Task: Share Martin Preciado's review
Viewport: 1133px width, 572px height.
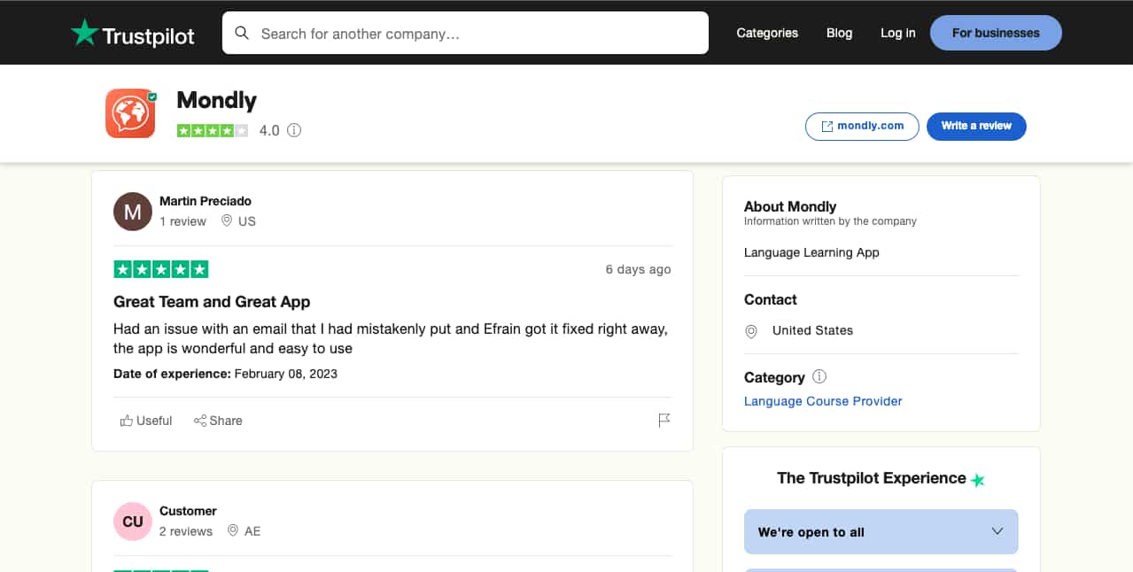Action: coord(218,421)
